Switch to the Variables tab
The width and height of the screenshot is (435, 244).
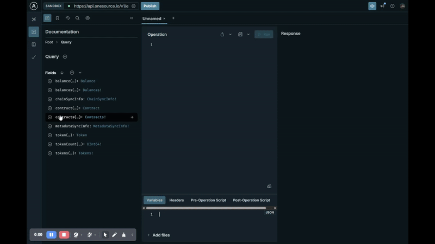(154, 200)
